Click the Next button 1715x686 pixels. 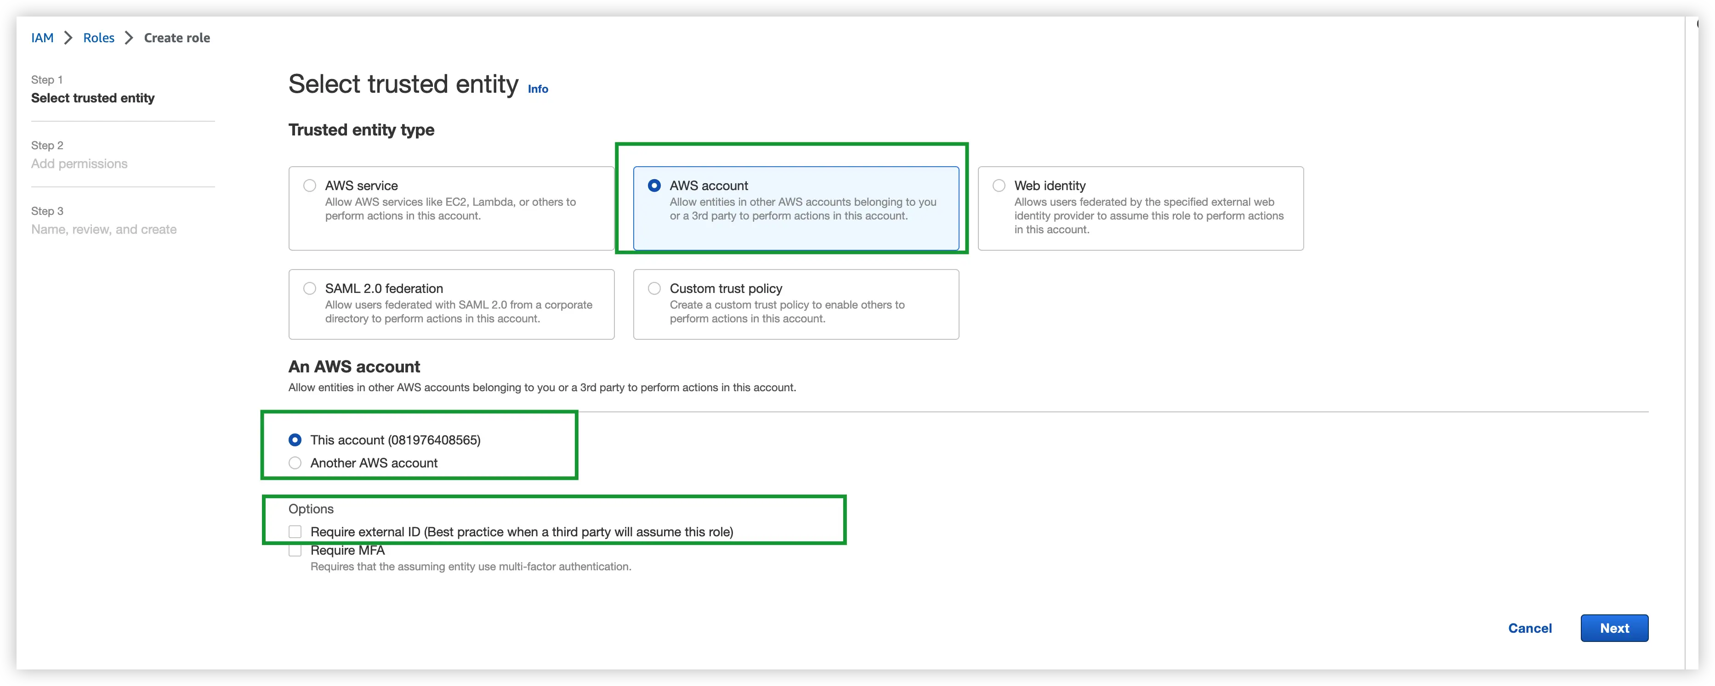pos(1614,628)
